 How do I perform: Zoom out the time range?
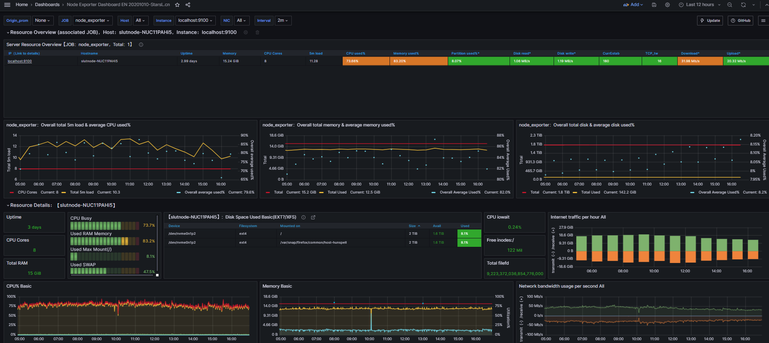tap(729, 5)
